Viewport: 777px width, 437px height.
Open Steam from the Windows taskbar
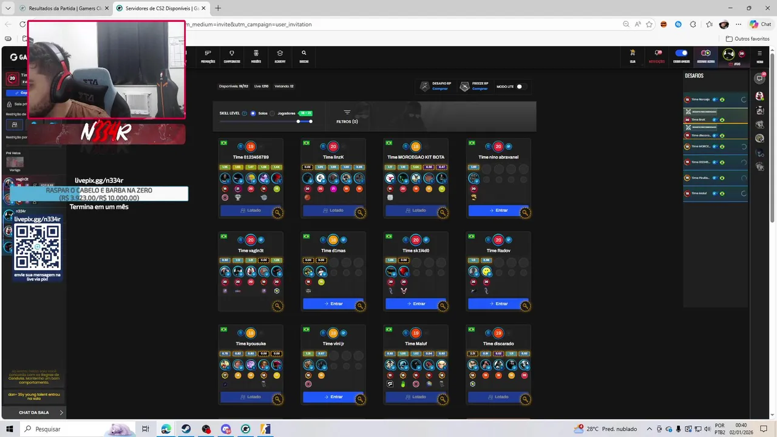[186, 429]
